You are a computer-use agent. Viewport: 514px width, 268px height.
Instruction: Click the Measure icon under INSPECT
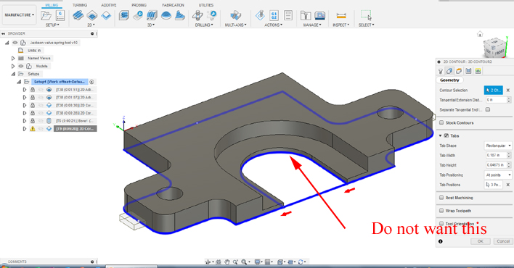[341, 15]
